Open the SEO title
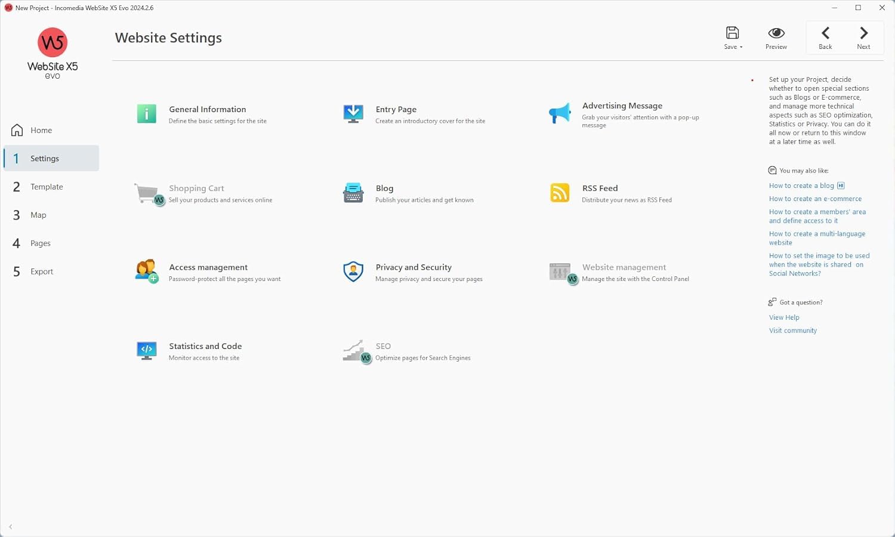Image resolution: width=895 pixels, height=537 pixels. [383, 346]
